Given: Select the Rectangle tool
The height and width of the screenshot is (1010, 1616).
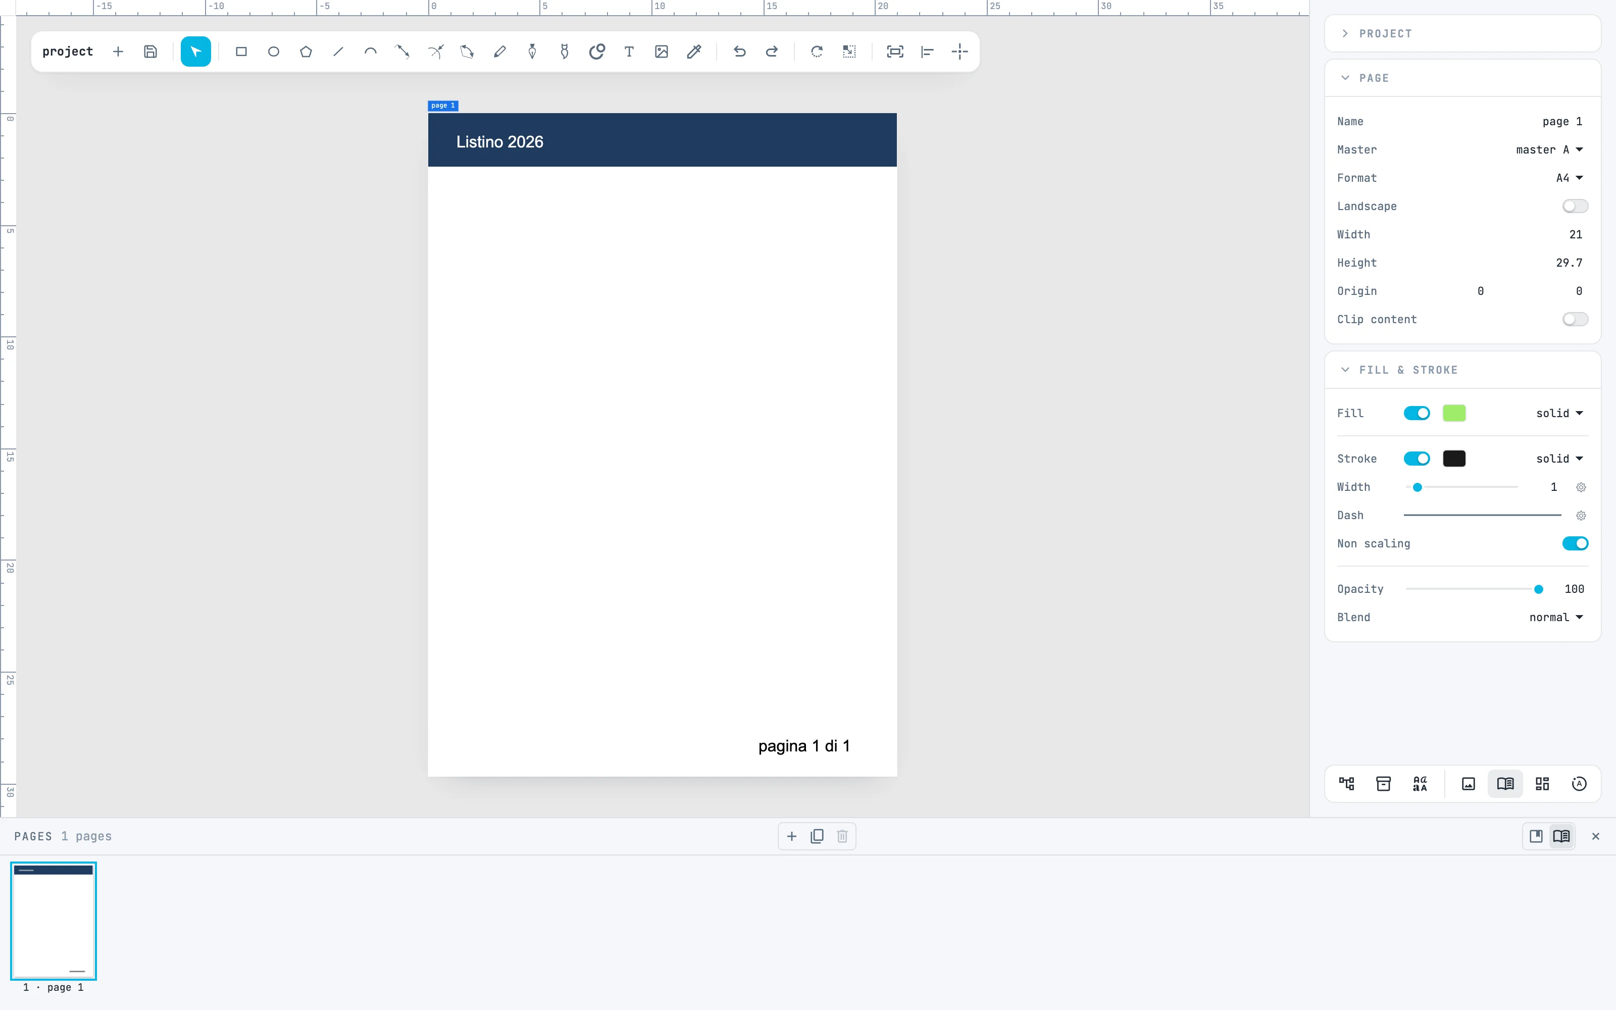Looking at the screenshot, I should tap(241, 52).
